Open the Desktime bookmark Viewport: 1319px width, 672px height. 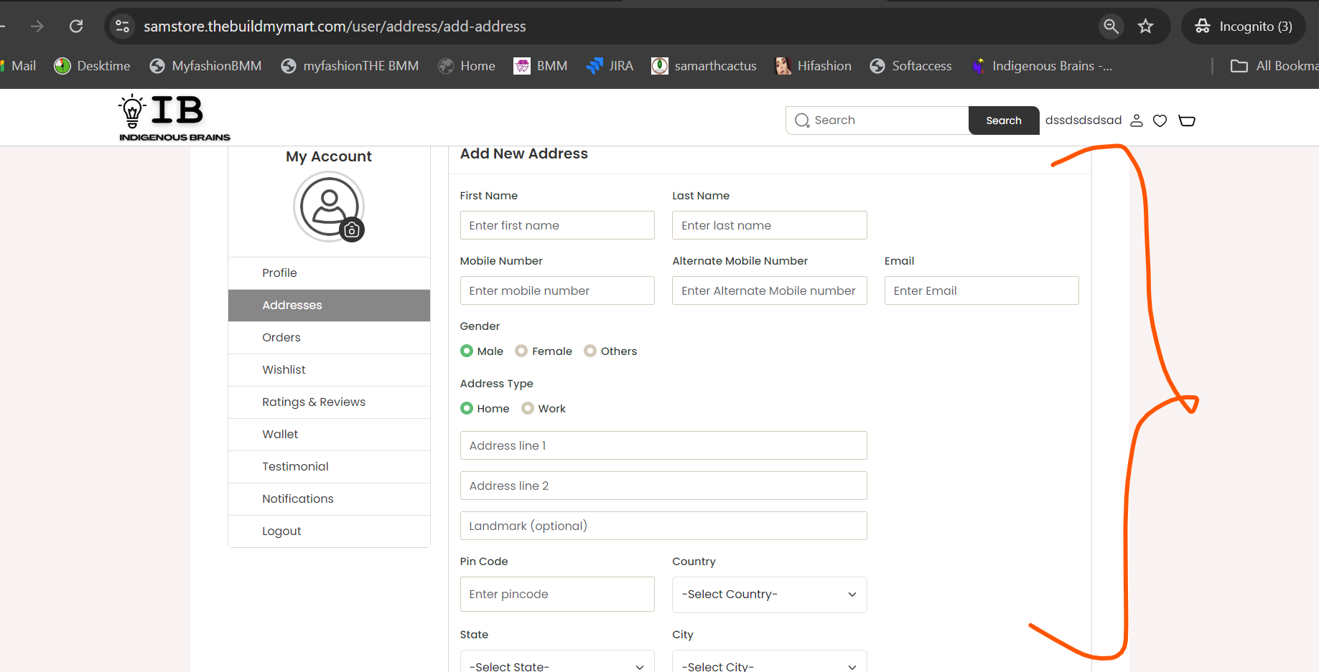pos(93,66)
